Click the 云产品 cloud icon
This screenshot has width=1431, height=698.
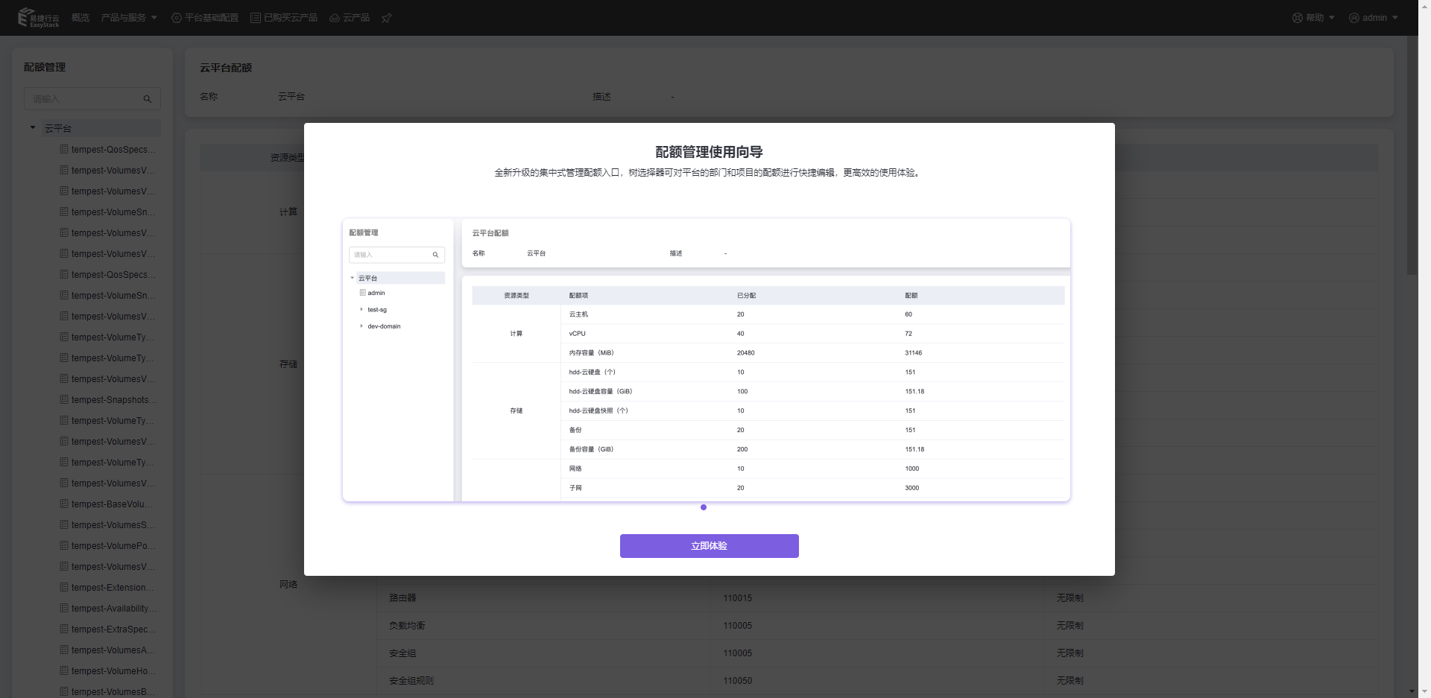335,18
